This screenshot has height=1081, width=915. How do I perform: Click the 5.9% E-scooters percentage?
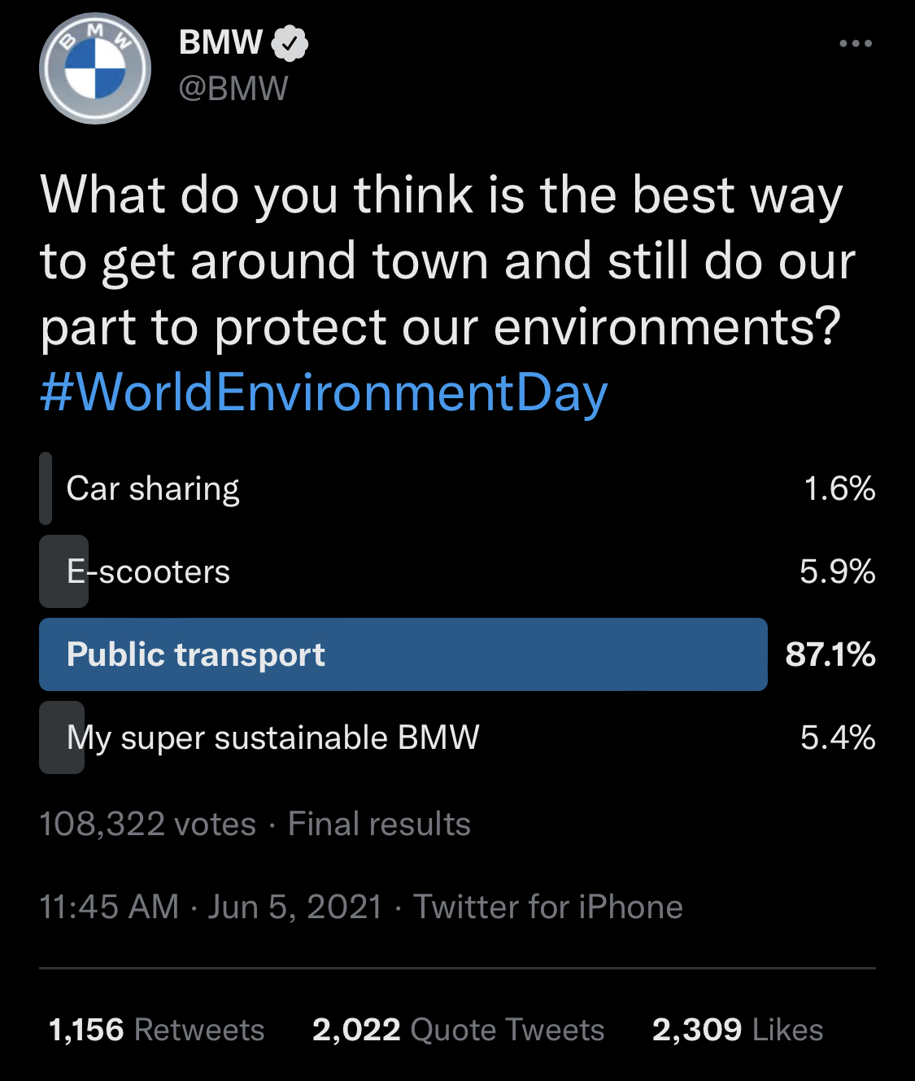click(x=838, y=571)
